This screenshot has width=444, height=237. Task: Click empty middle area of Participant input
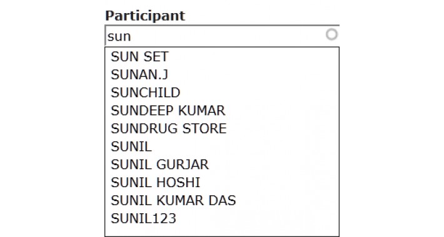pyautogui.click(x=226, y=36)
